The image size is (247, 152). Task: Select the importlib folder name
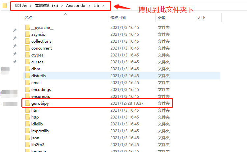tap(40, 131)
